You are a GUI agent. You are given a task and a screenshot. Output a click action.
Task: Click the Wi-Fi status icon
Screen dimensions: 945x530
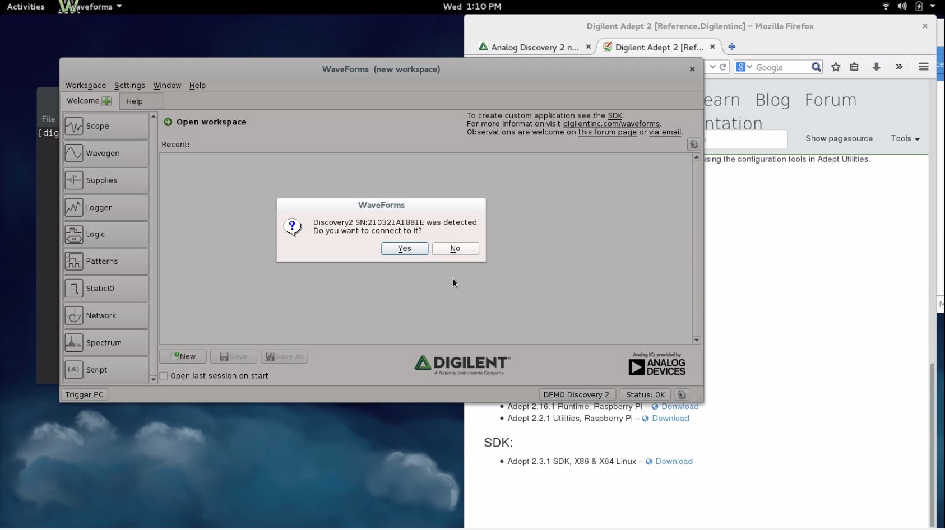tap(886, 6)
